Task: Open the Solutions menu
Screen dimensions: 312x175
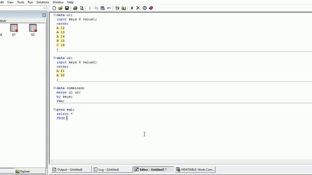Action: click(x=42, y=2)
